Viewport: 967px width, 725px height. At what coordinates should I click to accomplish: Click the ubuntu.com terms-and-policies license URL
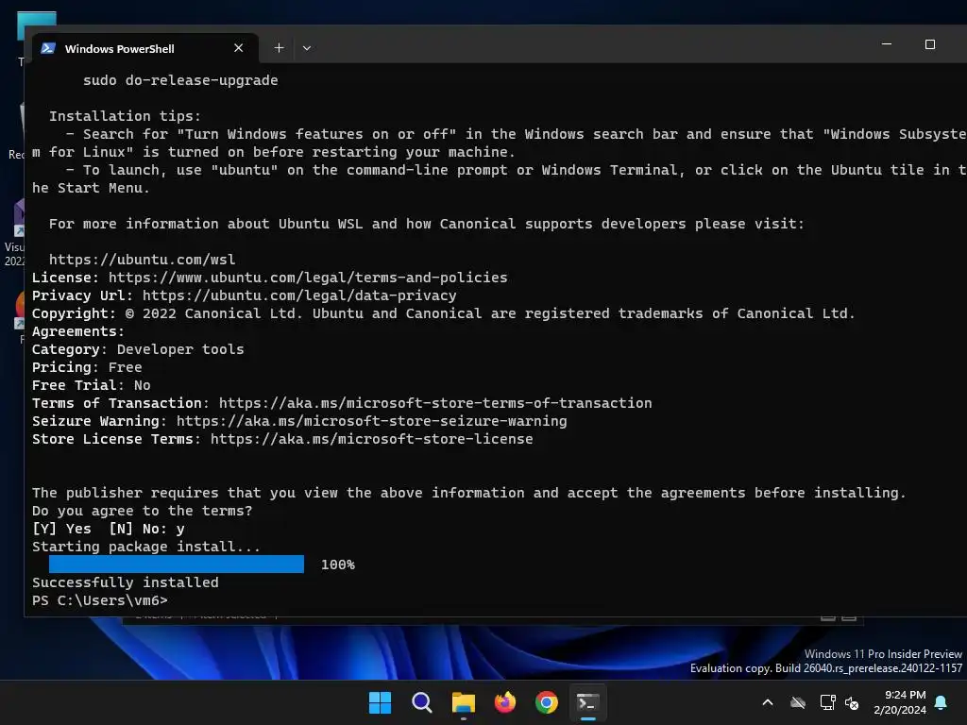[x=308, y=278]
